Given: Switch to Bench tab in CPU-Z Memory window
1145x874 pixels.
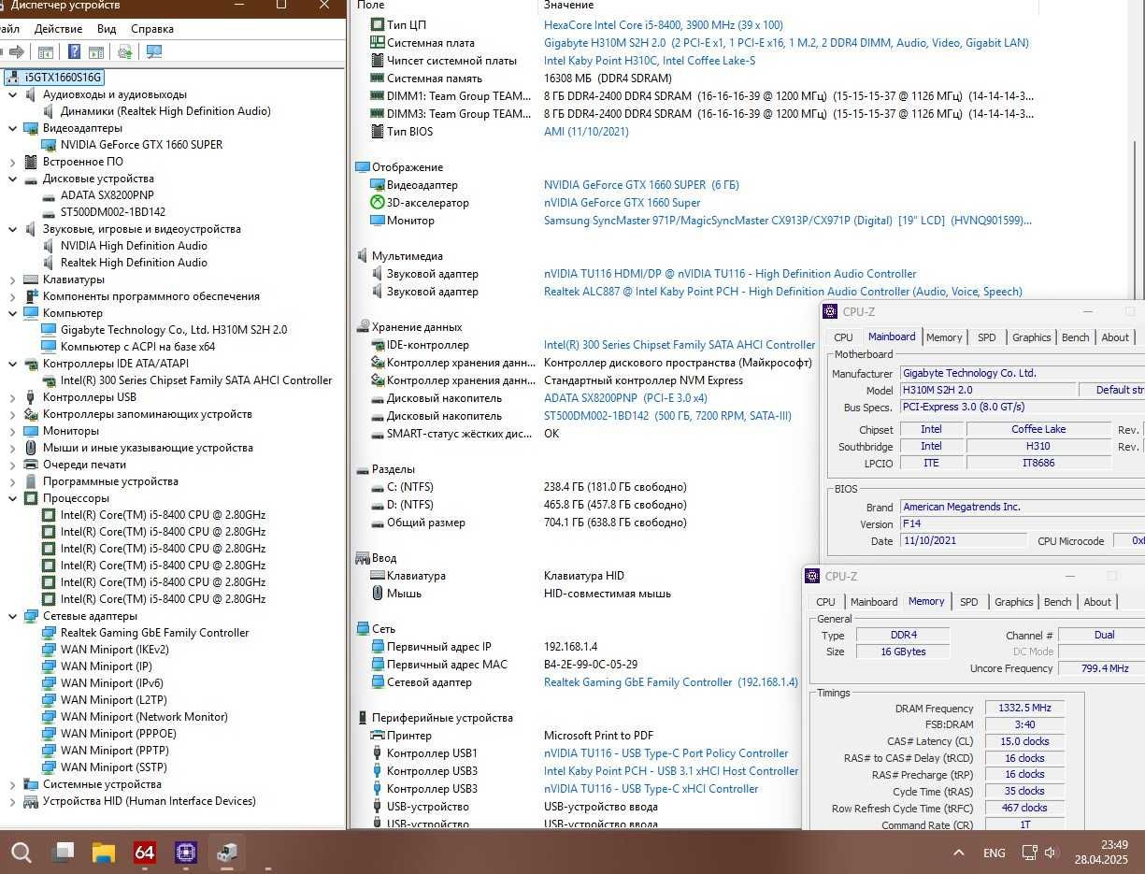Looking at the screenshot, I should tap(1057, 602).
